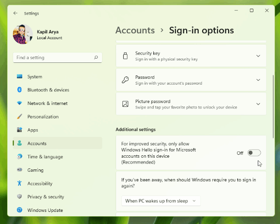The image size is (280, 224).
Task: Go to Gaming settings
Action: pyautogui.click(x=58, y=170)
